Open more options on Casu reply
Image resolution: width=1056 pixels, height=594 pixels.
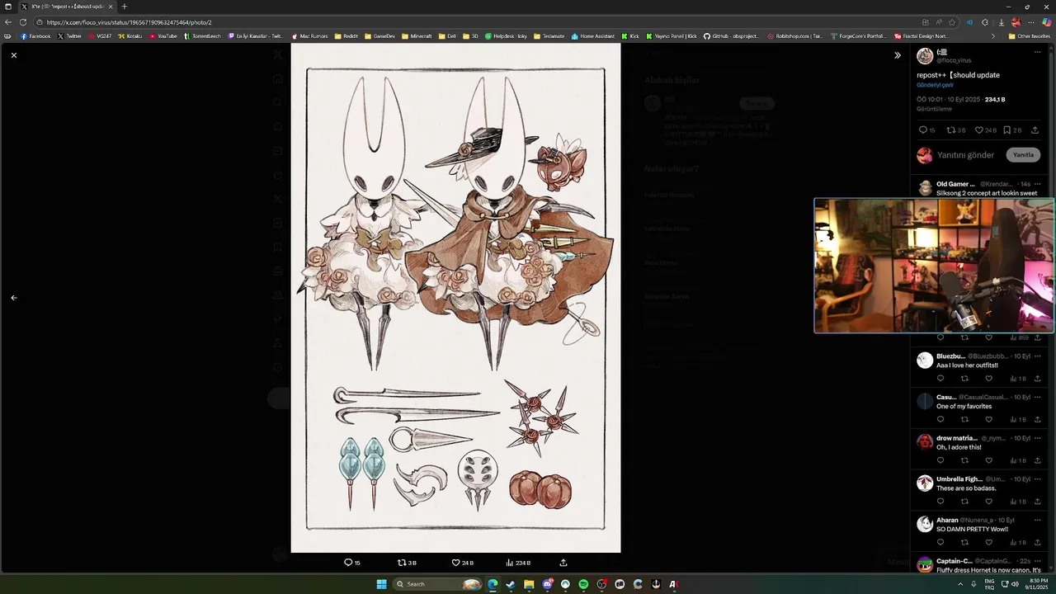[1037, 397]
